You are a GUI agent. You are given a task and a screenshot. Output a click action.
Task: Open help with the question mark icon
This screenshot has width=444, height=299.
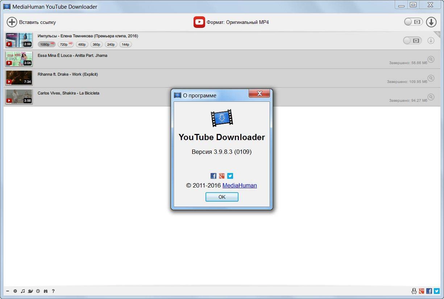click(53, 291)
